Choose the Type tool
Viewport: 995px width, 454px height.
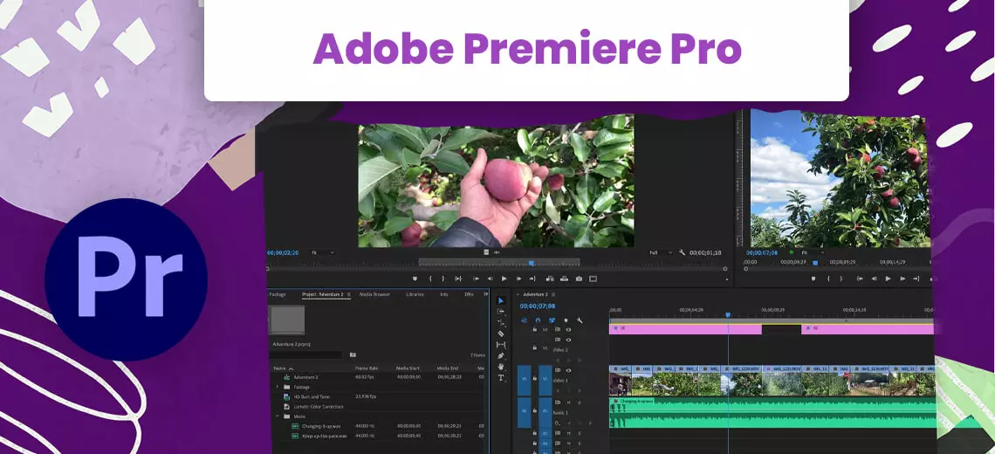pos(501,378)
